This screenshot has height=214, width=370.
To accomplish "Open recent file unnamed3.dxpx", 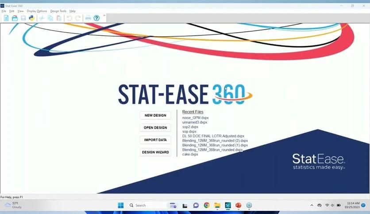I will tap(195, 122).
